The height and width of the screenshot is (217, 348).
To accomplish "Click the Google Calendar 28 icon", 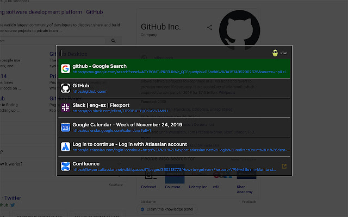I will [x=65, y=127].
